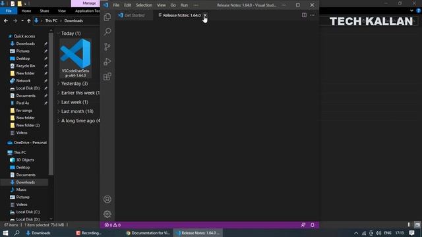The image size is (422, 237).
Task: Switch to Documentation Chrome taskbar window
Action: tap(148, 233)
